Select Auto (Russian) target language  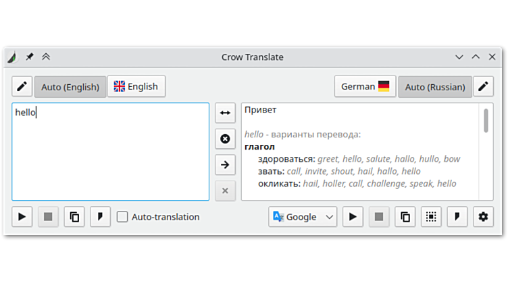pyautogui.click(x=435, y=86)
